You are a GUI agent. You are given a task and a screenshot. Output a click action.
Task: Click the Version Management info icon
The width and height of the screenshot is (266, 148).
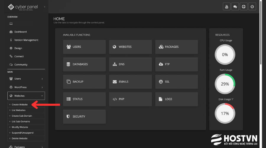[11, 40]
